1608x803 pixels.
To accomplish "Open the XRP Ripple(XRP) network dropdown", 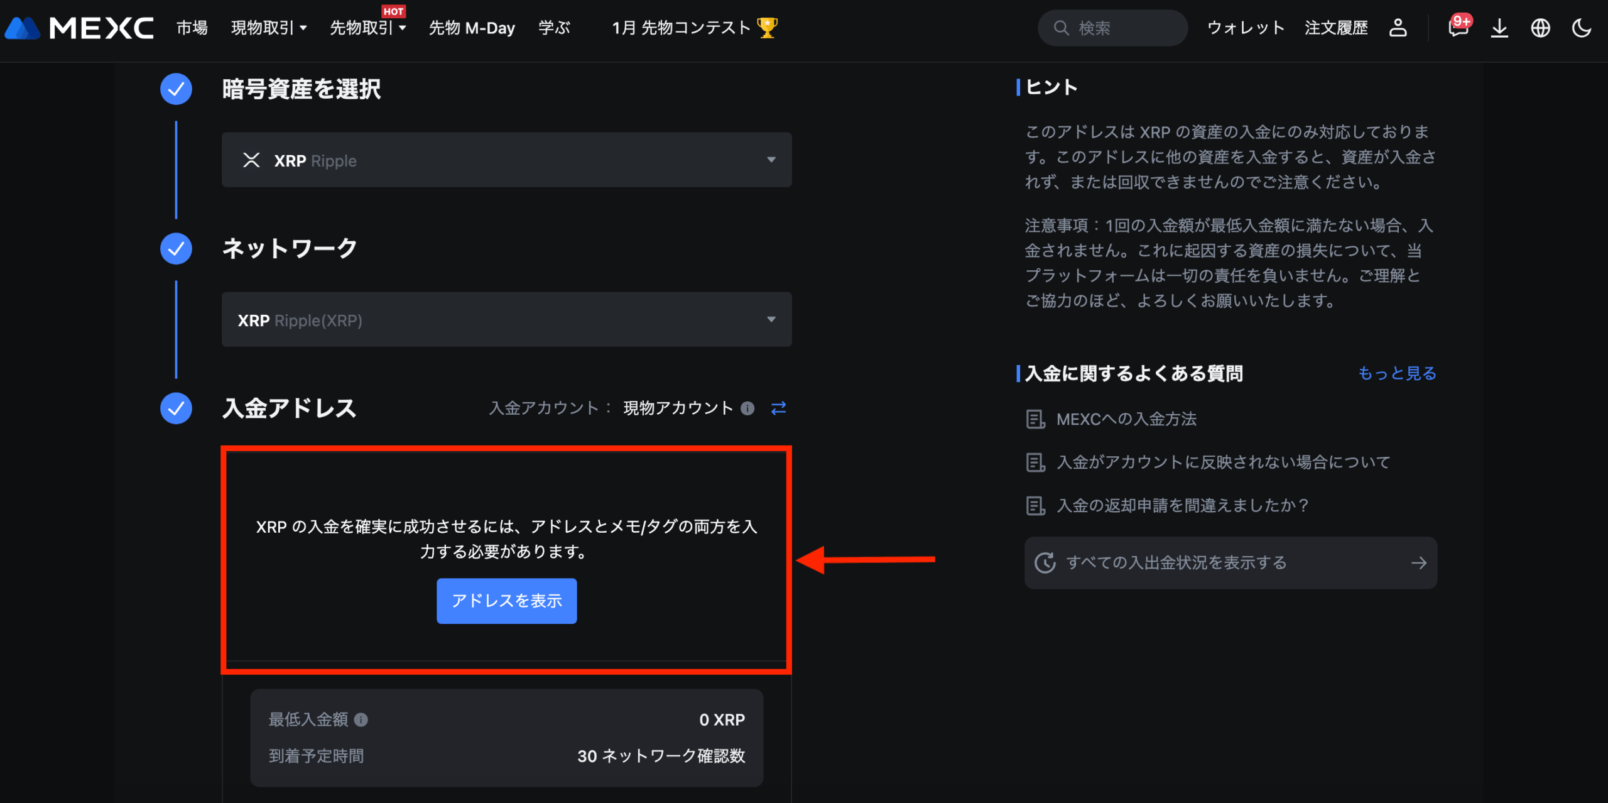I will click(x=506, y=319).
